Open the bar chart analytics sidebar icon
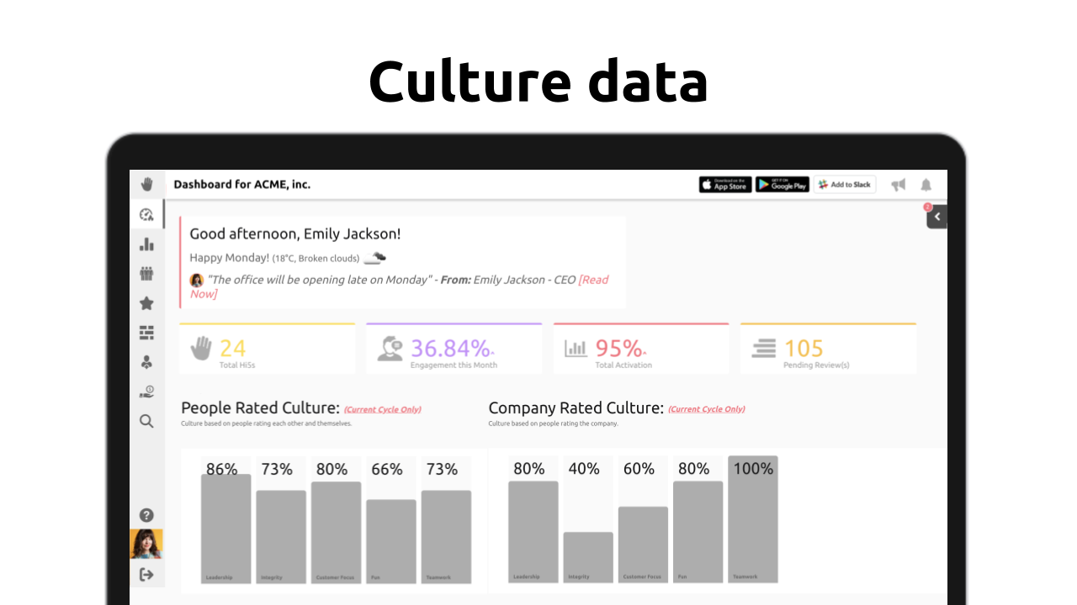Viewport: 1077px width, 605px height. tap(146, 245)
